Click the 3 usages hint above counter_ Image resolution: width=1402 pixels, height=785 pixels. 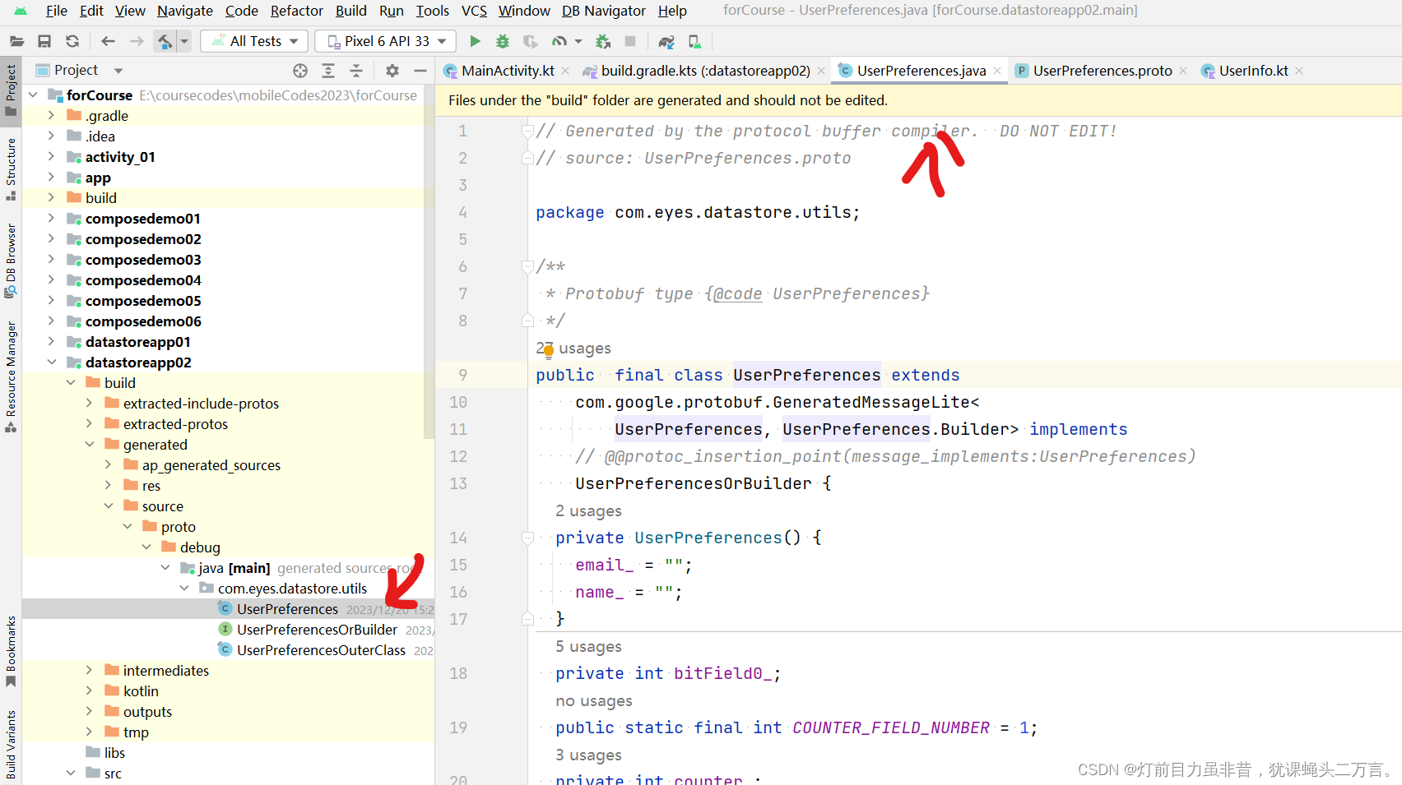588,755
